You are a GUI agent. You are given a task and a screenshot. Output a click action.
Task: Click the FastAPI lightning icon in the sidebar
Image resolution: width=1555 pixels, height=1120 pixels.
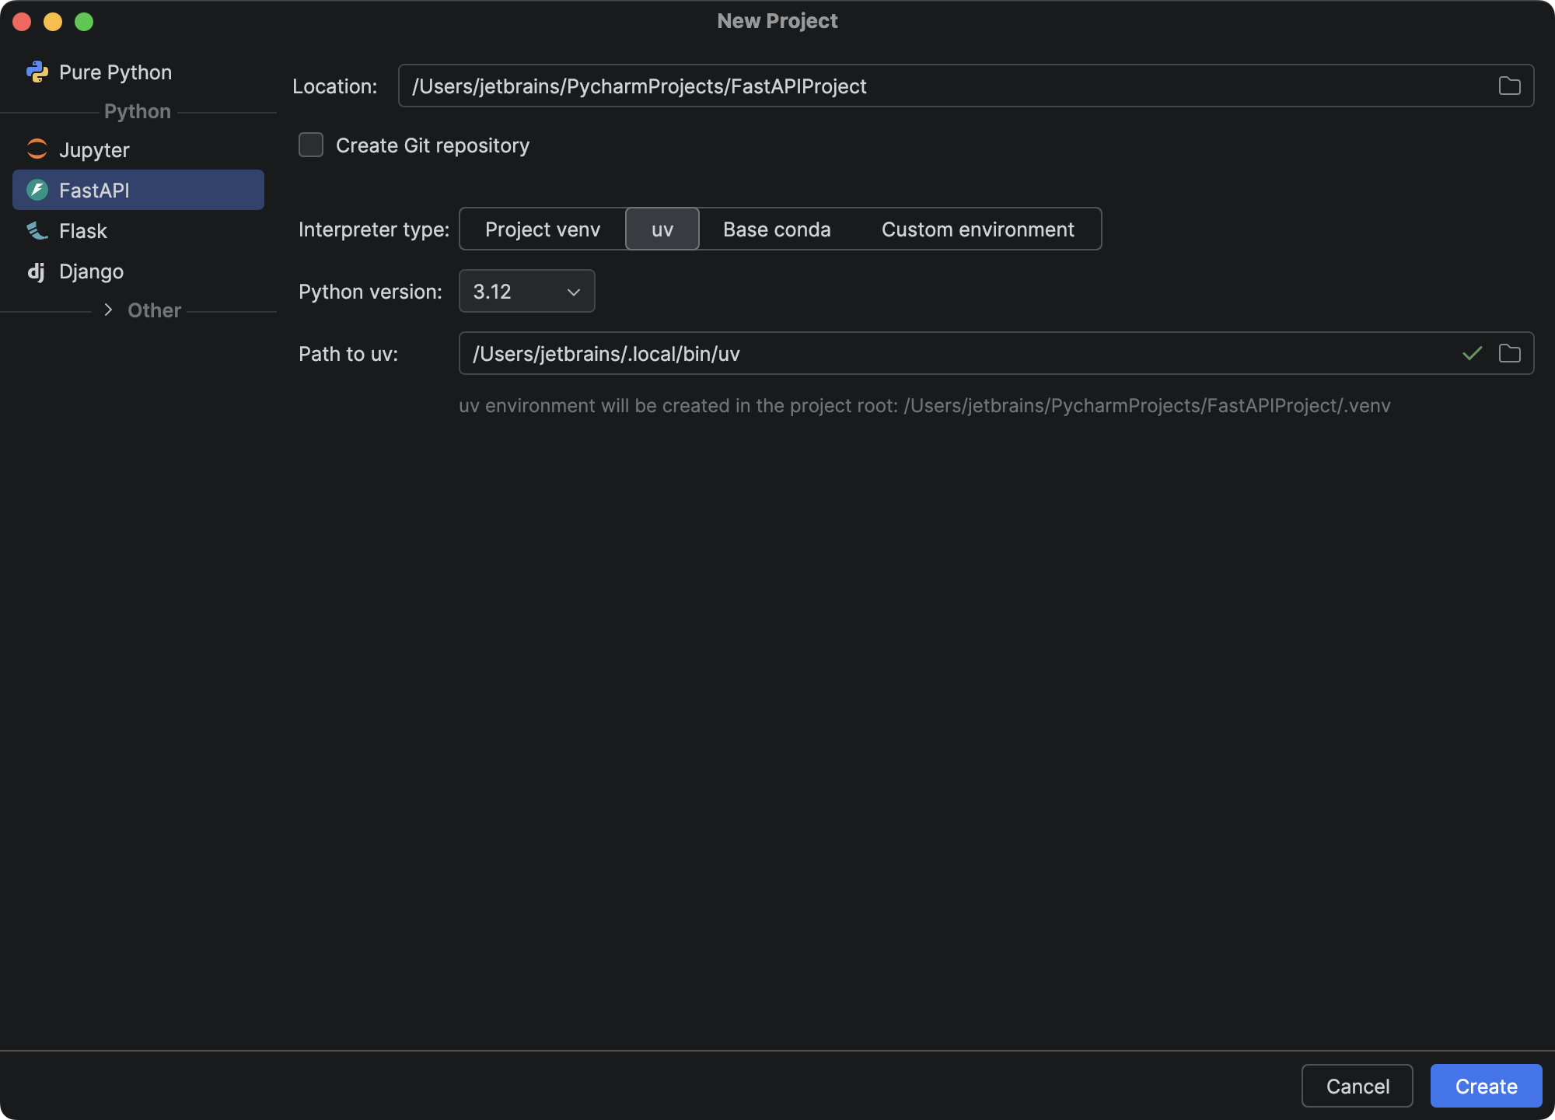pos(37,189)
